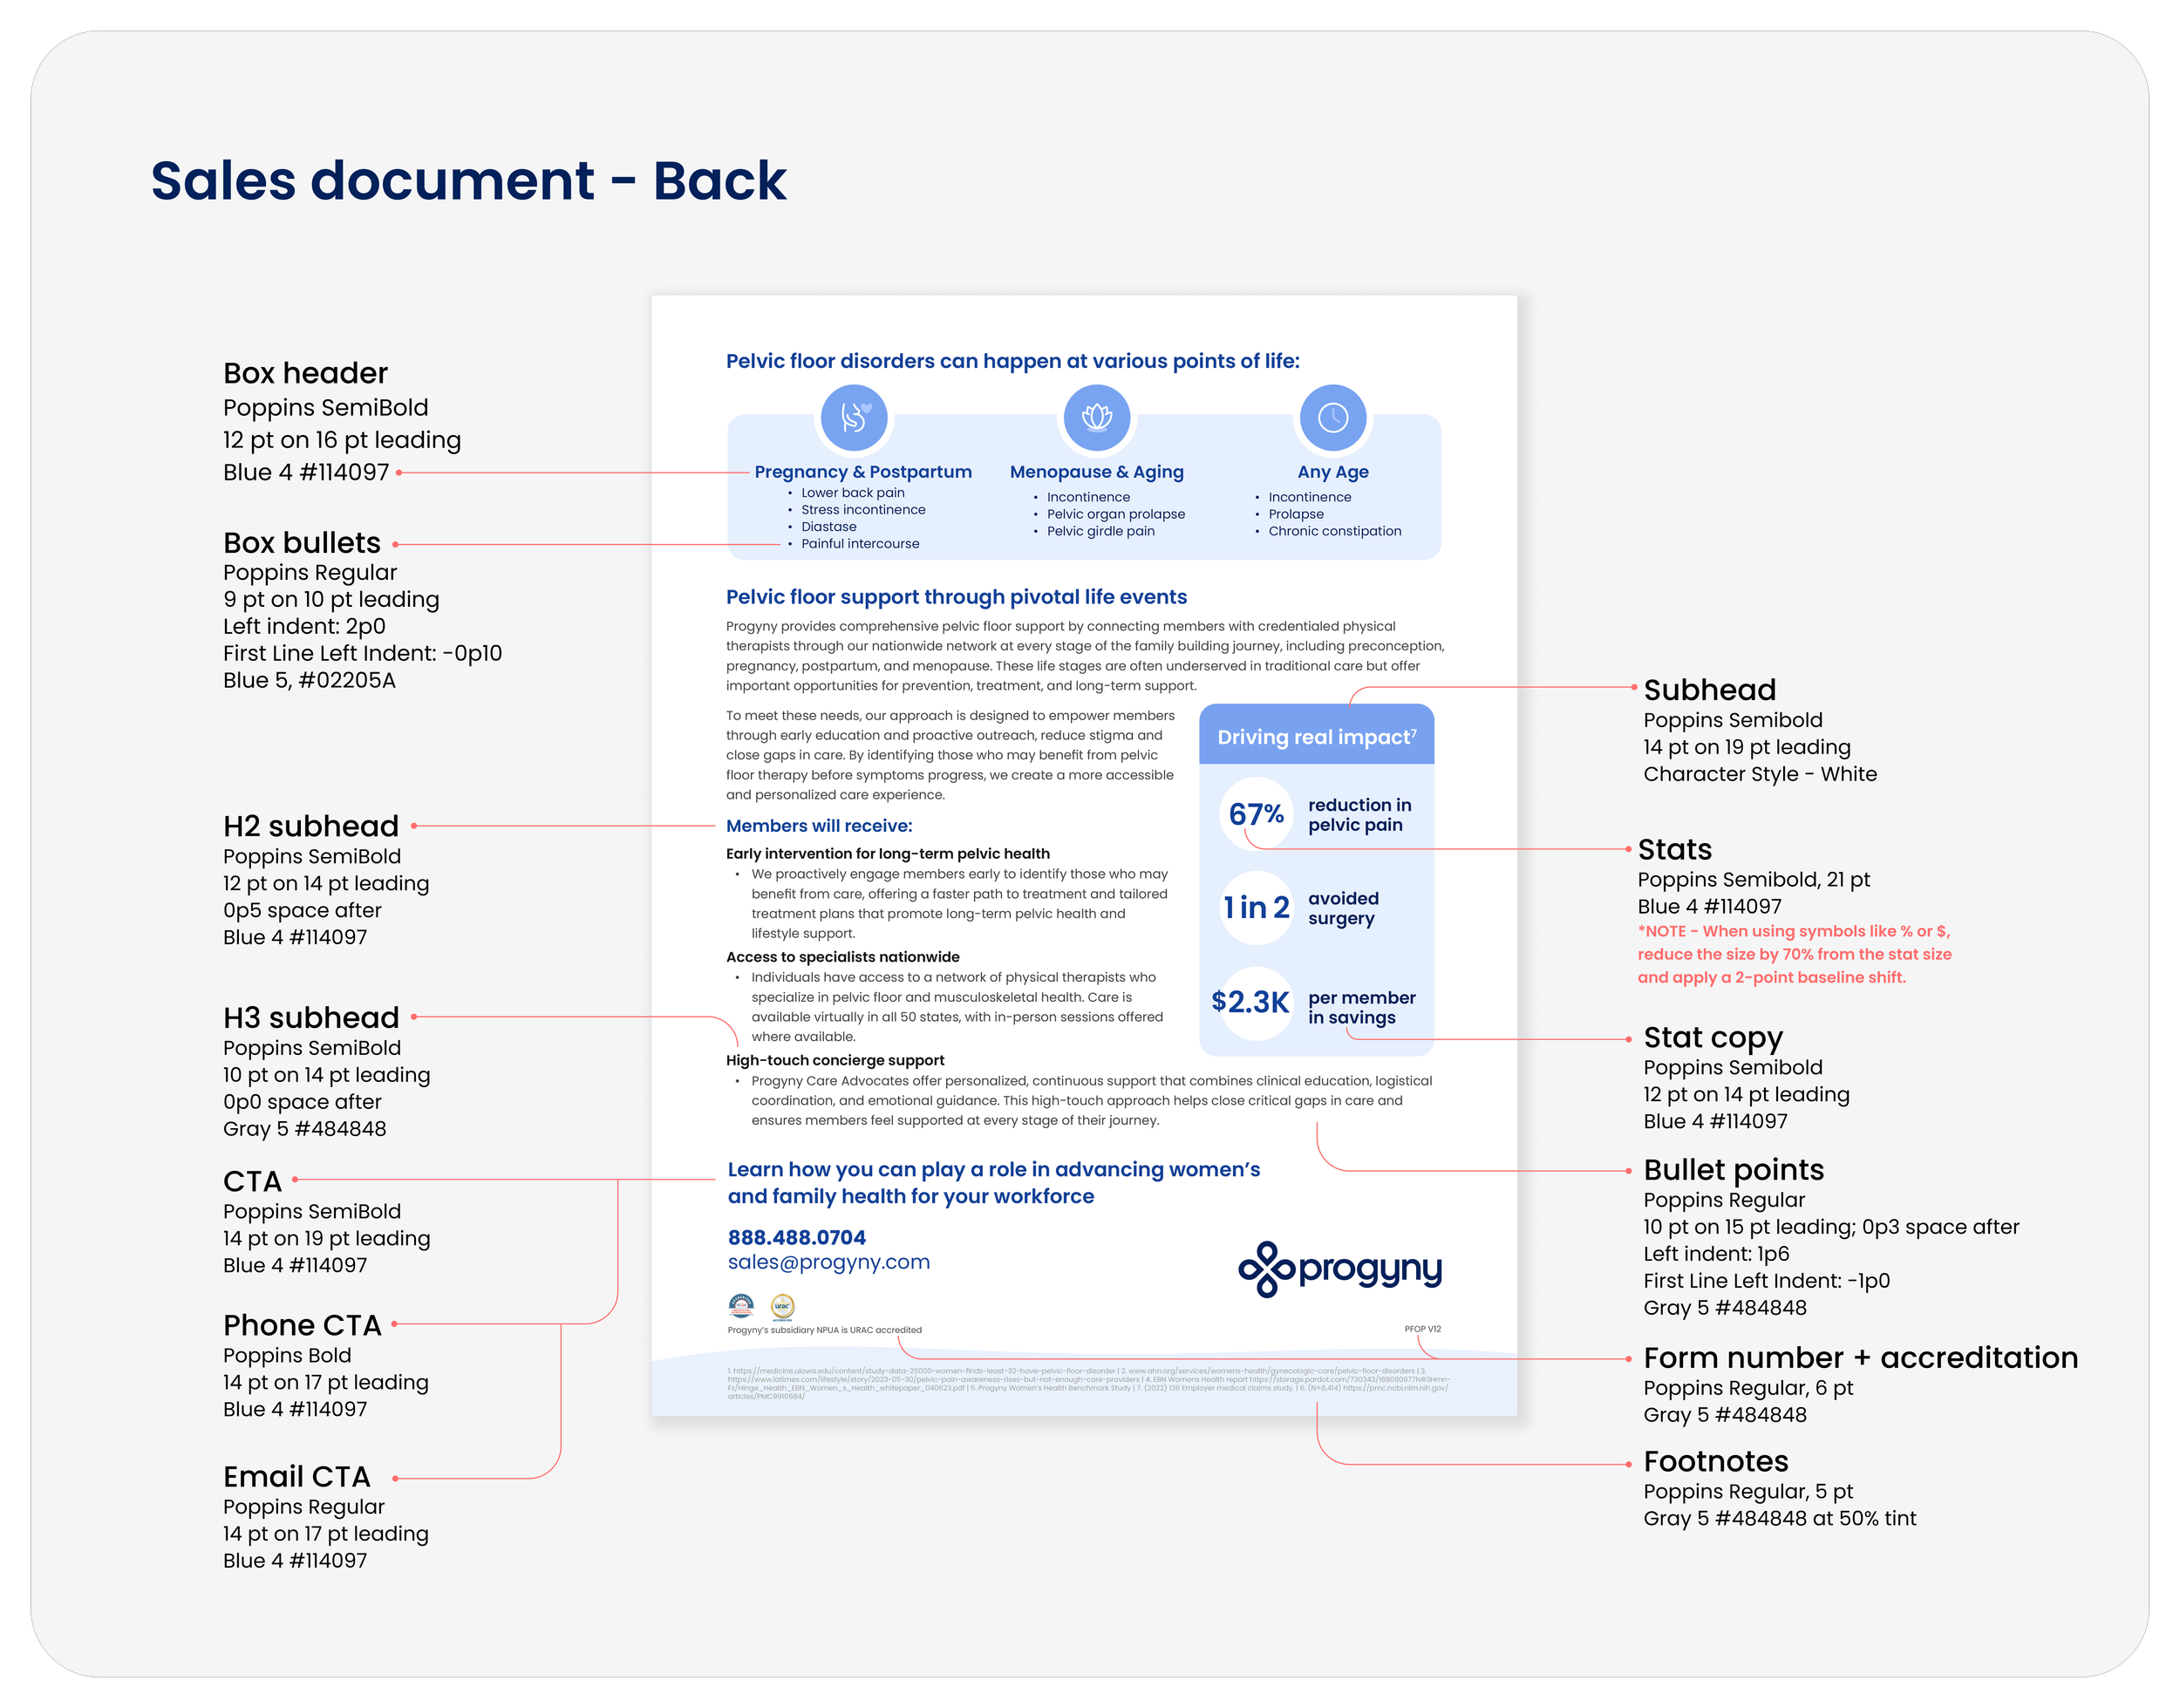Screen dimensions: 2180x1708
Task: Click 'Progyny's subsidiary NPUA is URAC accredited' text
Action: [824, 1330]
